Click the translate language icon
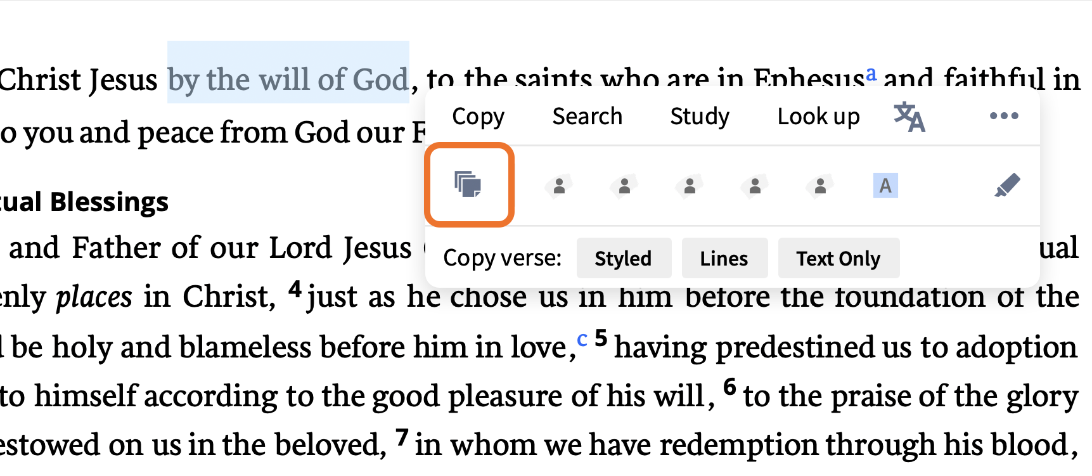Viewport: 1092px width, 476px height. [909, 117]
